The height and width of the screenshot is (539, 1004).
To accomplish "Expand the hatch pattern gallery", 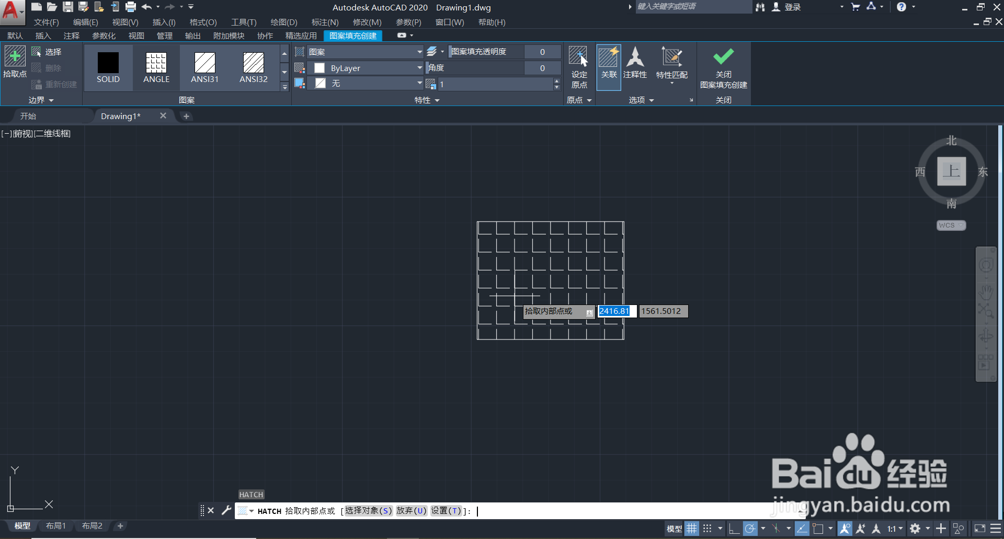I will coord(284,87).
